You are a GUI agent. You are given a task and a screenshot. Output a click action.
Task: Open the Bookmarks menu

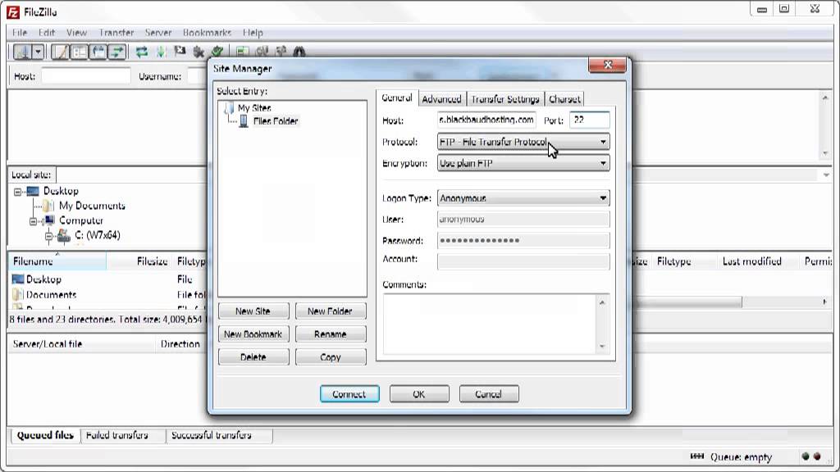(x=207, y=33)
